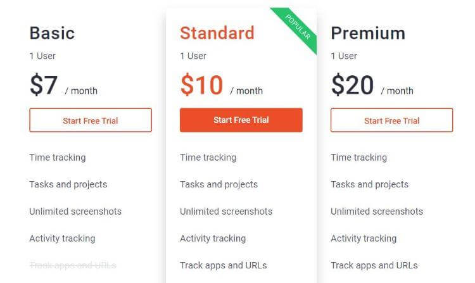Start the Standard plan free trial
Screen dimensions: 475x283
(241, 120)
